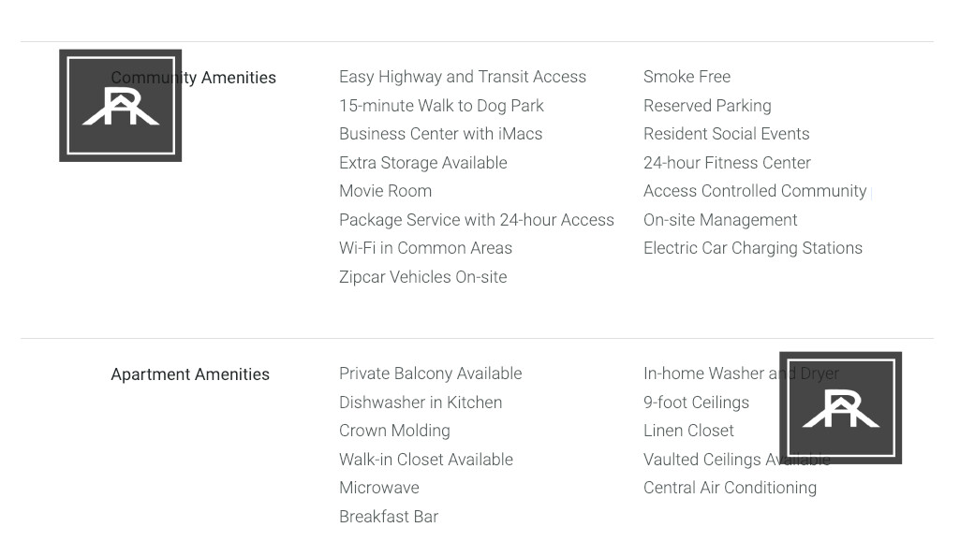
Task: Select Electric Car Charging Stations
Action: (753, 248)
